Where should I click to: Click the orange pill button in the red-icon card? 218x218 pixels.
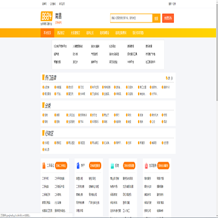click(163, 165)
